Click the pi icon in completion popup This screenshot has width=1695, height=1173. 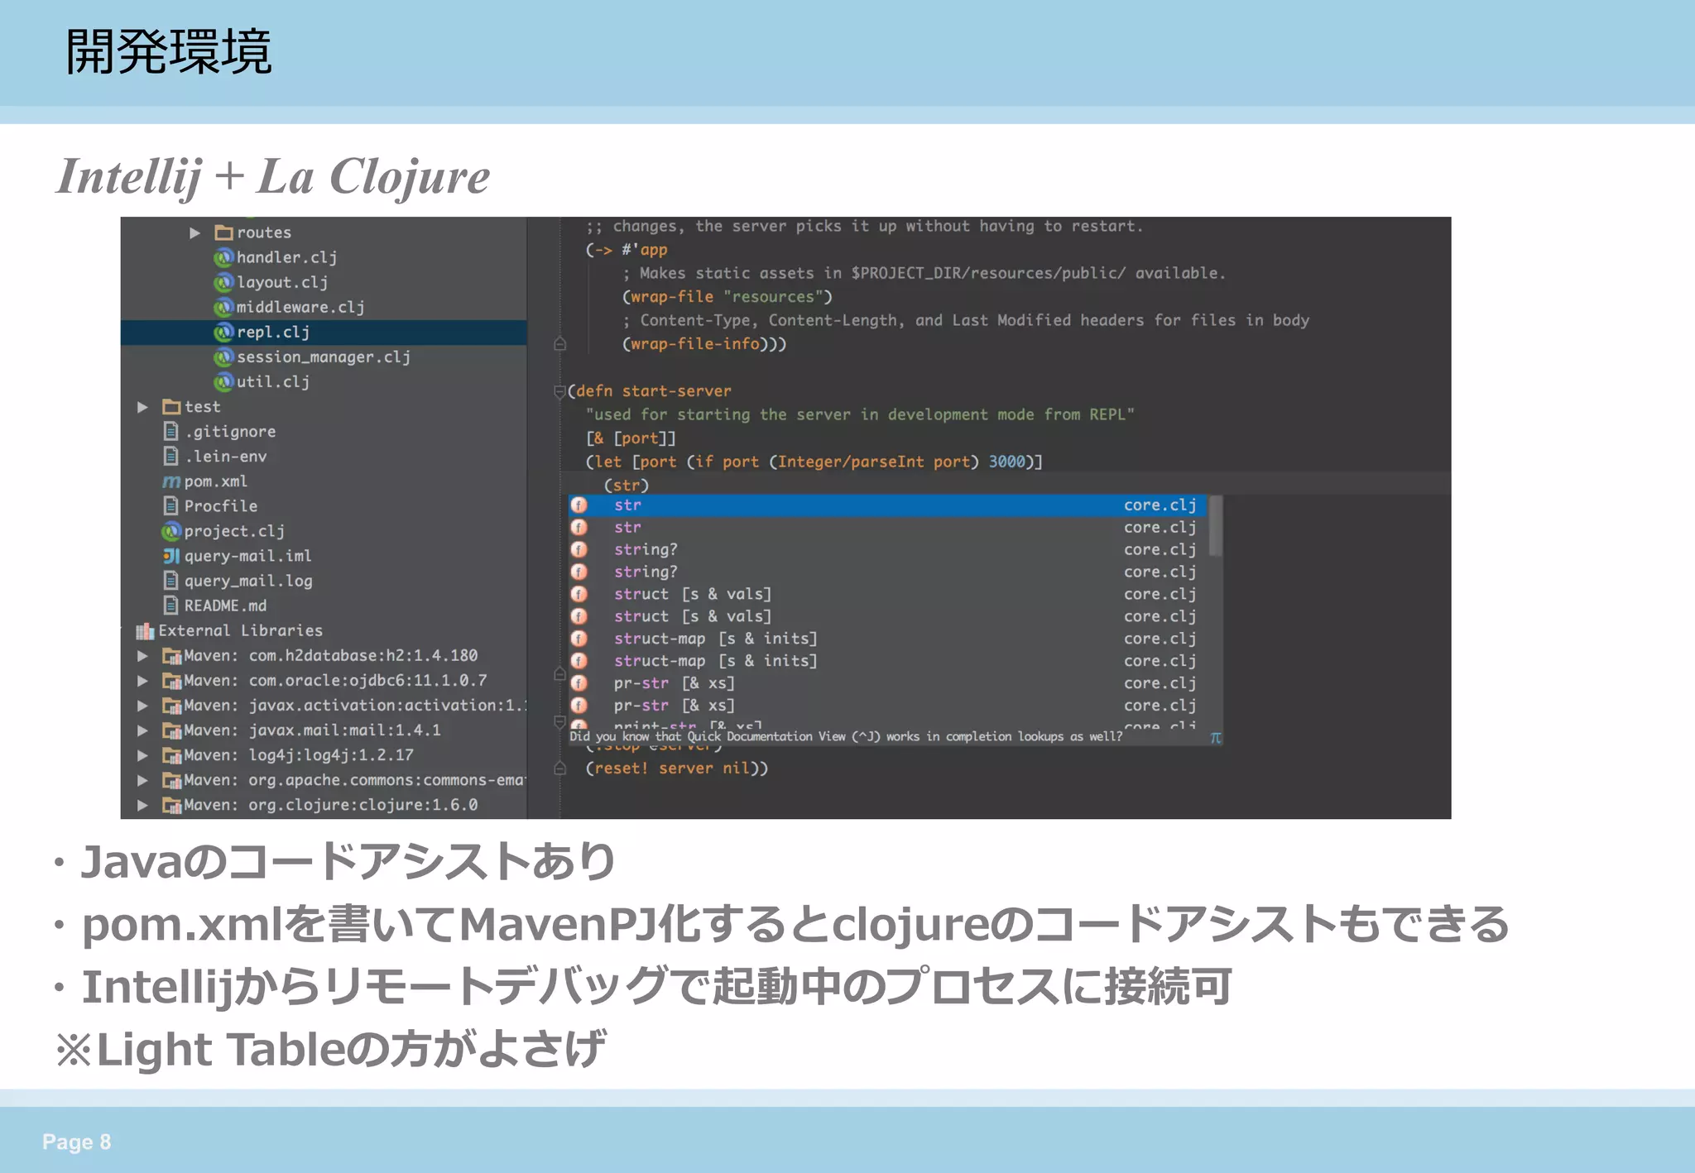tap(1215, 737)
